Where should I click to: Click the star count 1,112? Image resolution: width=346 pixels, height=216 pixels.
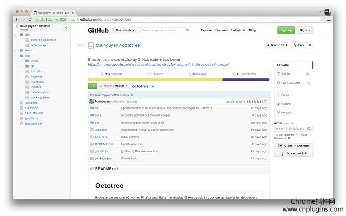[284, 45]
